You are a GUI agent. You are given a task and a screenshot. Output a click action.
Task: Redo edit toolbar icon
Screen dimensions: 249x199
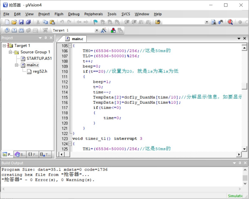pos(69,22)
